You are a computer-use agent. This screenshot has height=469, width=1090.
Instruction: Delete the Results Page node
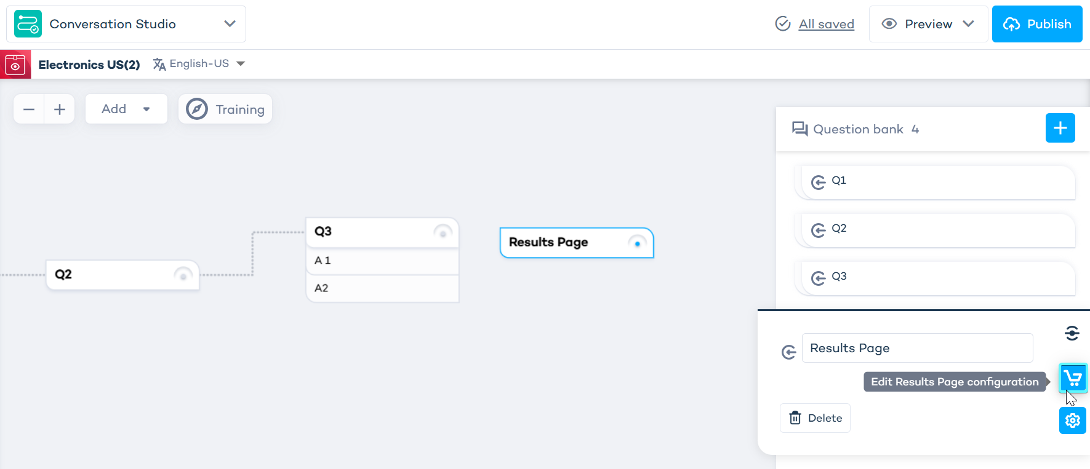click(x=815, y=418)
